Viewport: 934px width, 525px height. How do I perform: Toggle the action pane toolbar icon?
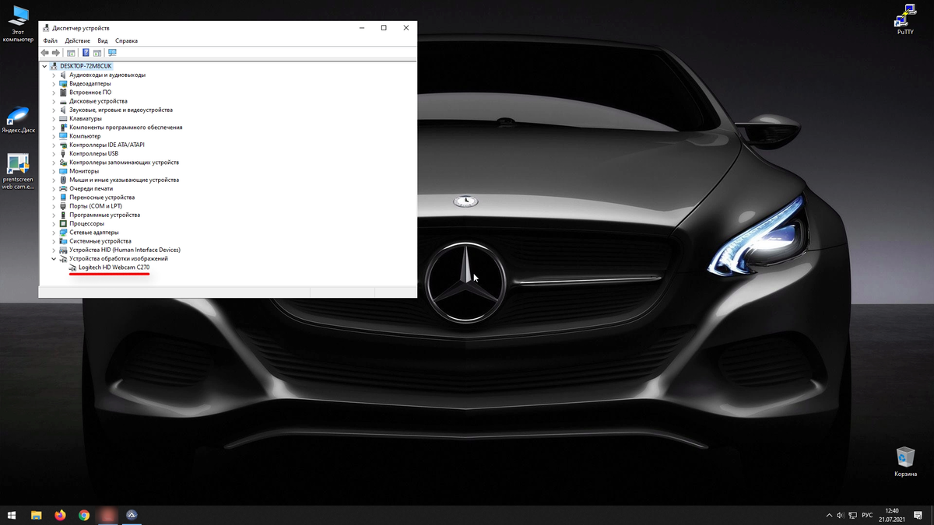tap(97, 53)
